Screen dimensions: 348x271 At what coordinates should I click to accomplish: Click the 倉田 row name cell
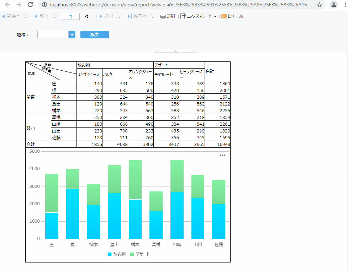pos(64,104)
